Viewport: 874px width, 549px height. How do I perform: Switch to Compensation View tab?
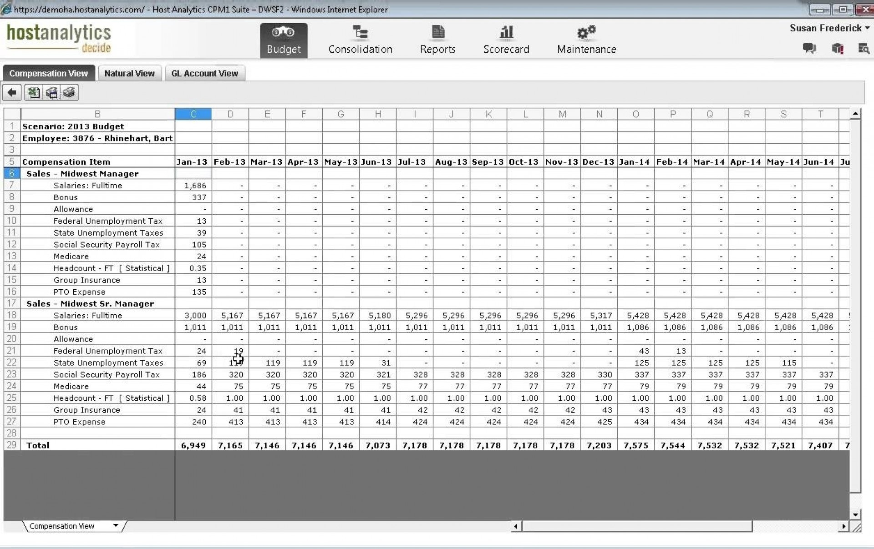click(49, 73)
